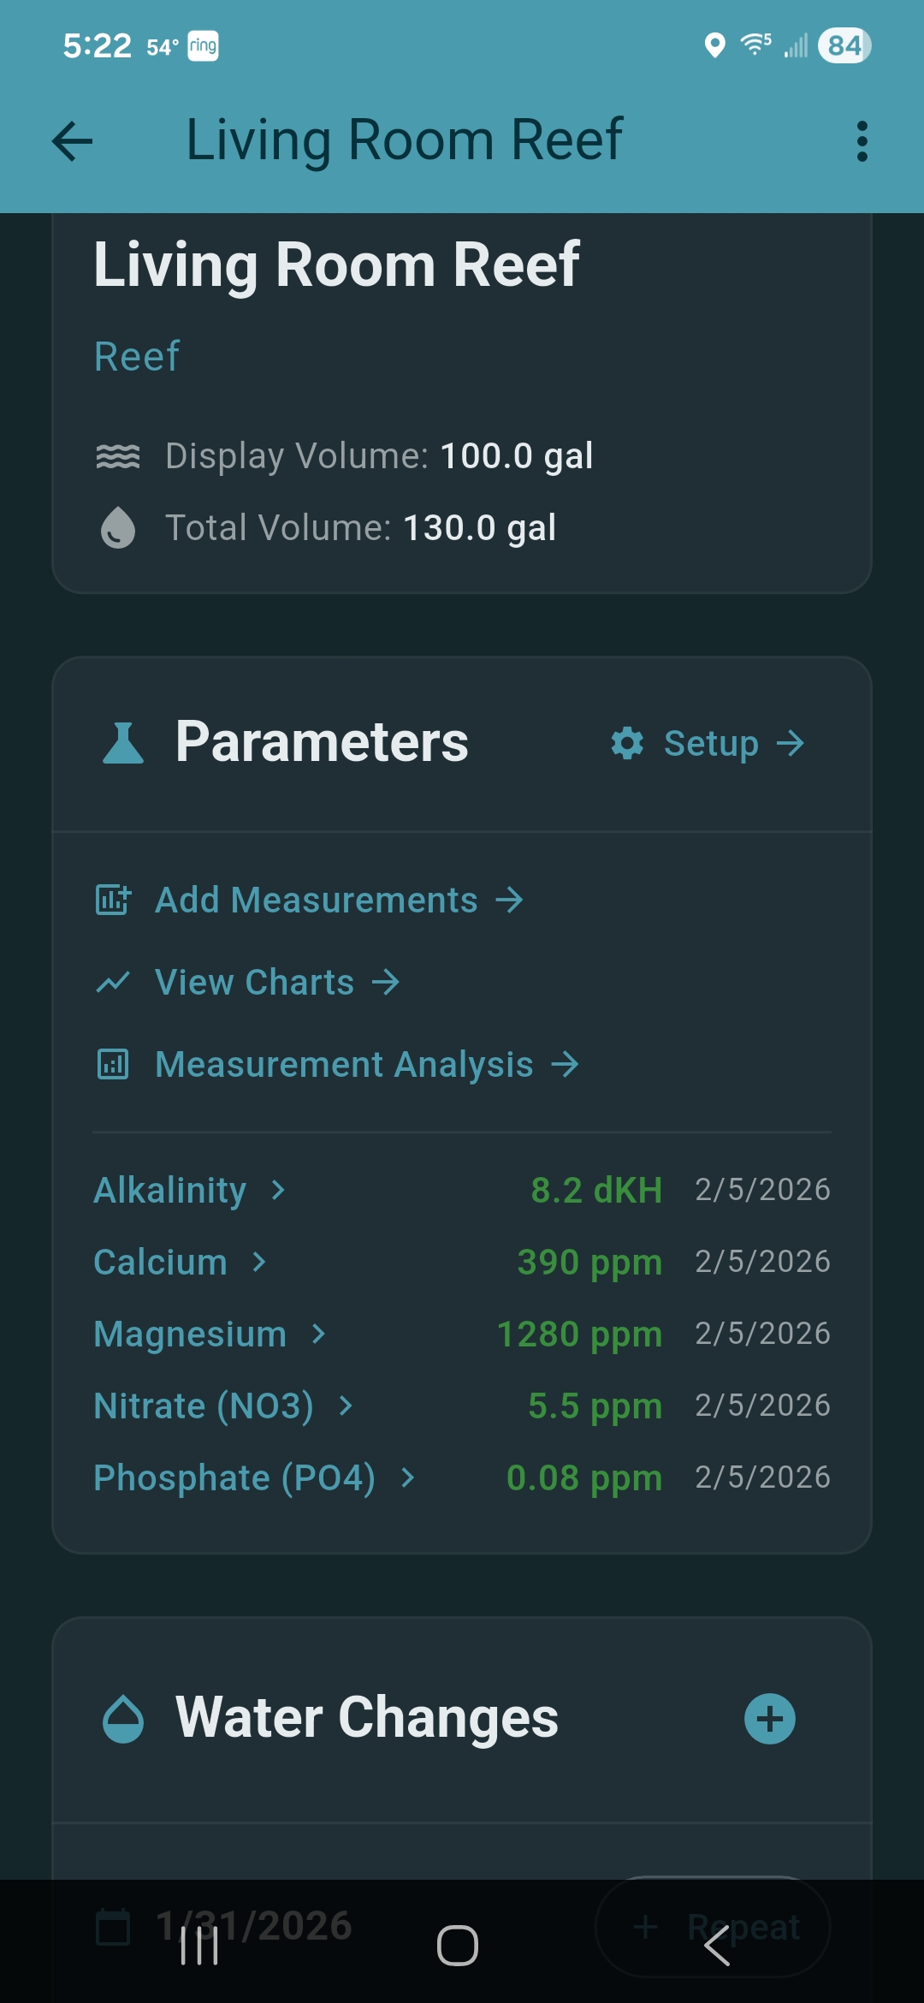Open the Measurement Analysis link
Image resolution: width=924 pixels, height=2003 pixels.
pos(344,1064)
